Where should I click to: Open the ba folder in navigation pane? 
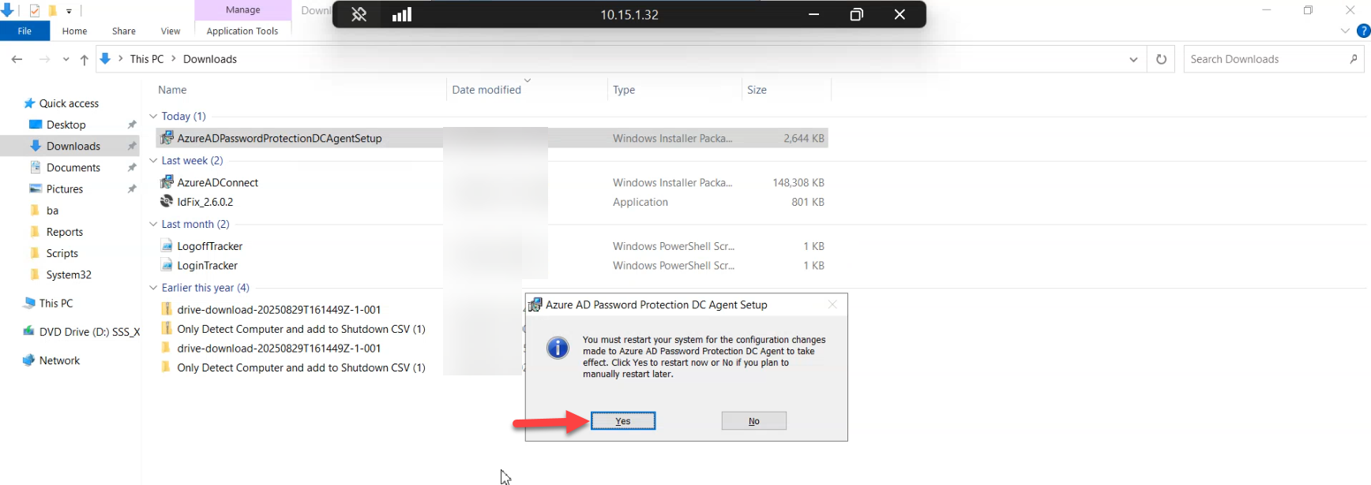(x=52, y=211)
